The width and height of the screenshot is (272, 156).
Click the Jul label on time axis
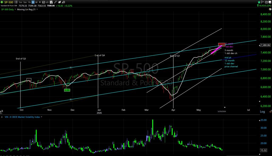pyautogui.click(x=248, y=110)
